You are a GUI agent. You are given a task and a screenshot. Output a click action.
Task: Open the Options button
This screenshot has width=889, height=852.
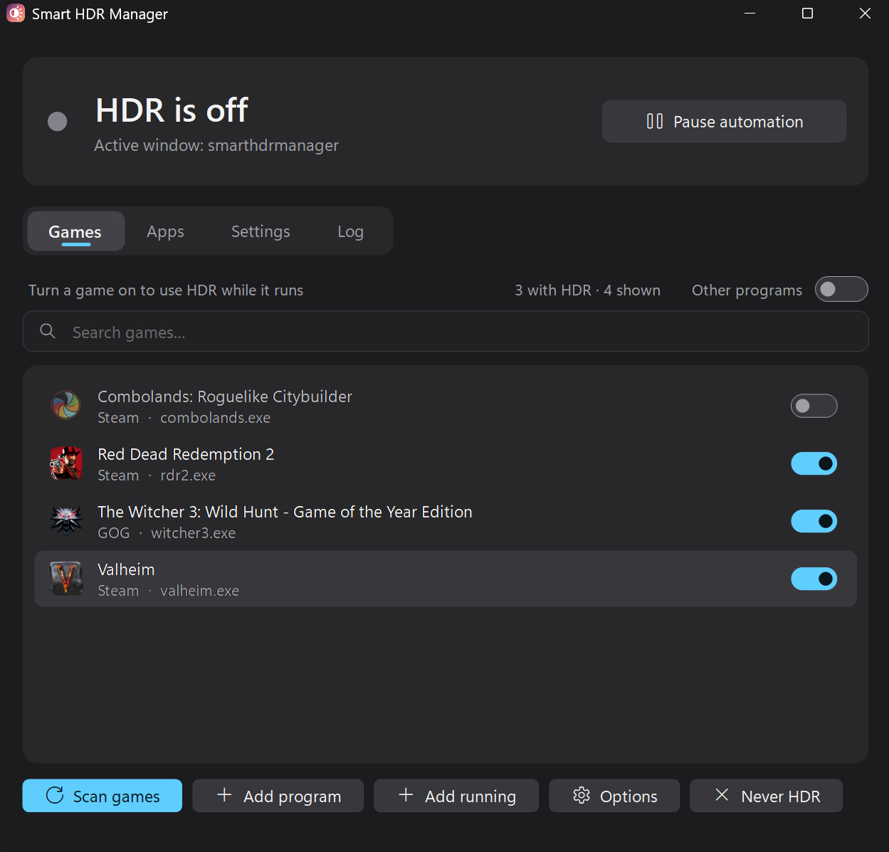(614, 796)
